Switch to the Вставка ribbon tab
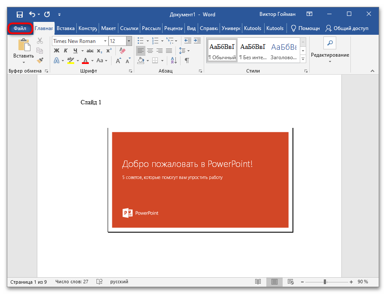Viewport: 386px width, 294px height. click(x=66, y=28)
